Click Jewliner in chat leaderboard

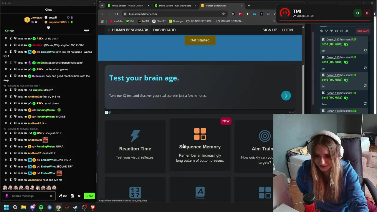click(37, 18)
